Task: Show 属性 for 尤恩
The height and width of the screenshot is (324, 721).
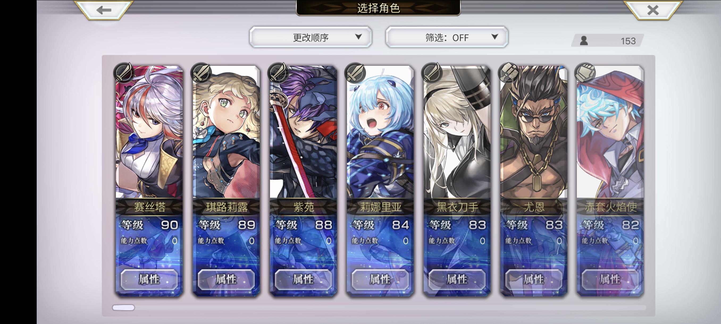Action: tap(534, 279)
